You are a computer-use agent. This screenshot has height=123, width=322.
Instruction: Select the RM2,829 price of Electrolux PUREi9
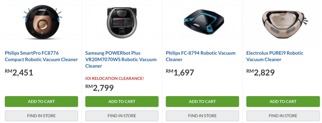(x=260, y=73)
